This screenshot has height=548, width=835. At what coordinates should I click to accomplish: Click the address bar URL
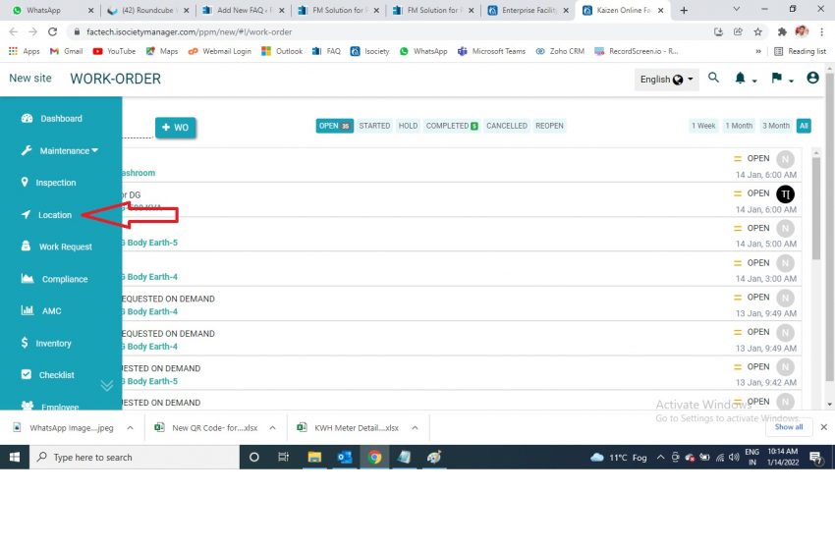(x=189, y=32)
